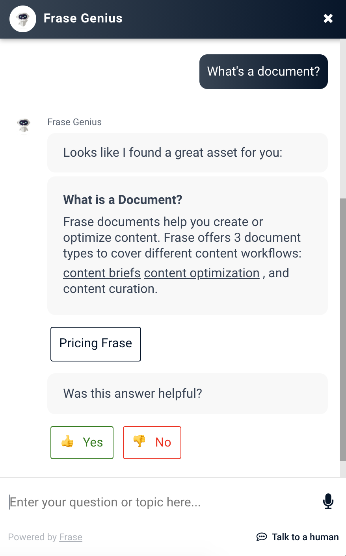The image size is (346, 556).
Task: Click the chat scrollbar thumb
Action: pos(343,329)
